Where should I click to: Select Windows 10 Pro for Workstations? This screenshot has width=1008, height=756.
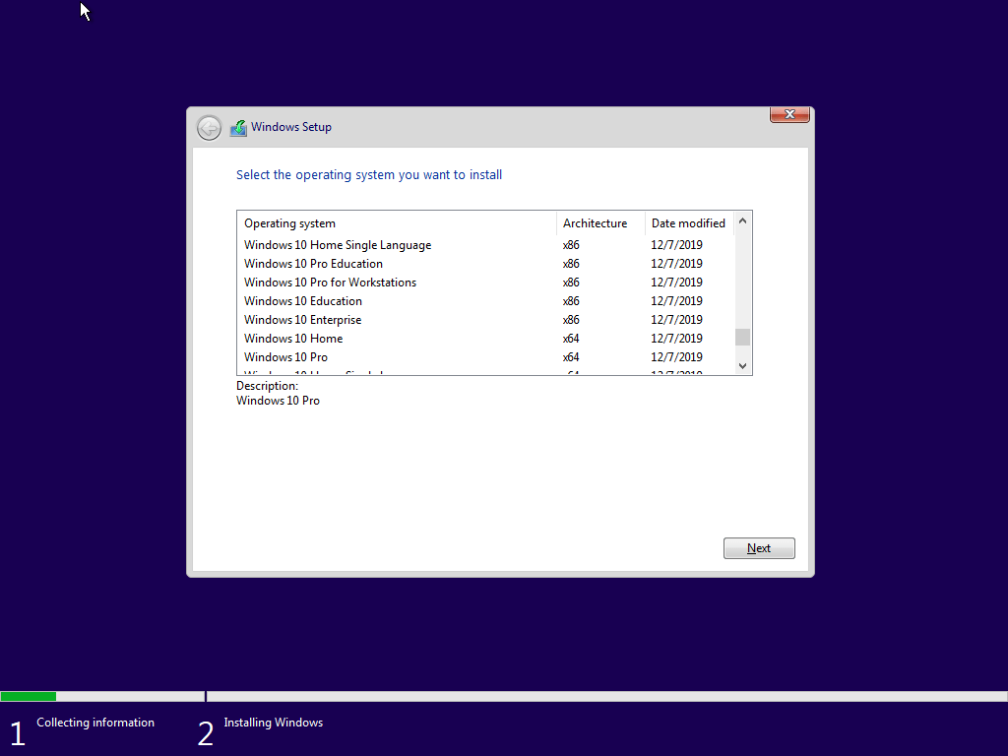point(486,283)
